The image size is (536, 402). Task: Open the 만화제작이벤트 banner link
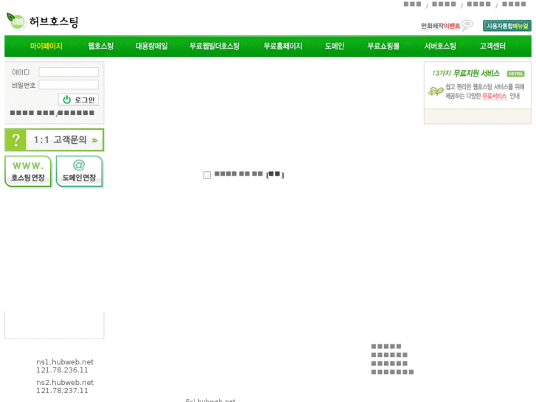pyautogui.click(x=447, y=26)
